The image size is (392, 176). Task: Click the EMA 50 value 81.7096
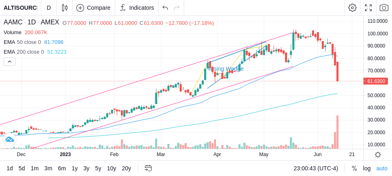click(54, 42)
